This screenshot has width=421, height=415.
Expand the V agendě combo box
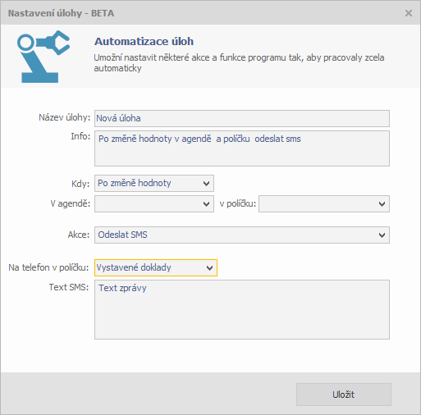click(154, 203)
